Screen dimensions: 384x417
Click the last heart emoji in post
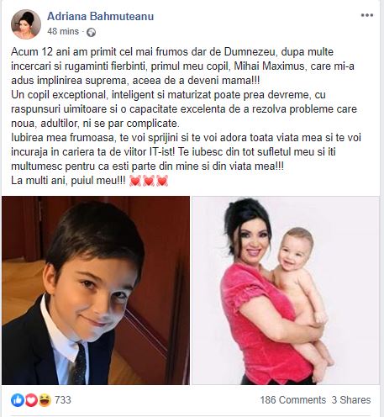(162, 181)
